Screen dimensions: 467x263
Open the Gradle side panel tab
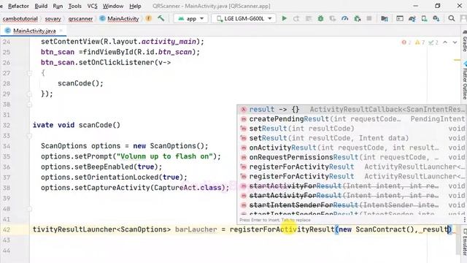pos(464,41)
